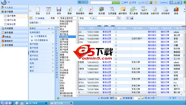Click the gear settings icon in the top bar
This screenshot has width=186, height=105.
[x=156, y=2]
